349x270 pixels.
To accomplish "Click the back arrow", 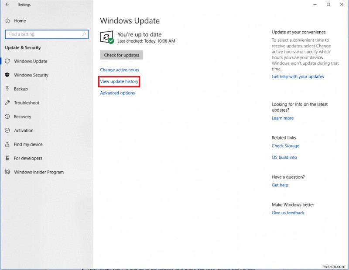I will click(7, 4).
